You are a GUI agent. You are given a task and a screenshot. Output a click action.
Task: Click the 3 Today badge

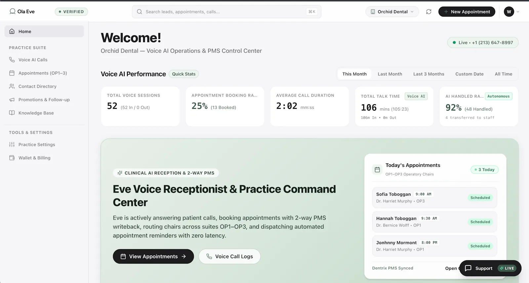click(485, 170)
